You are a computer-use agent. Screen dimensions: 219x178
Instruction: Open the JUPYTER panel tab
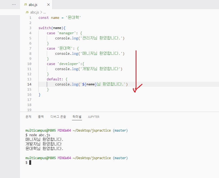[94, 117]
